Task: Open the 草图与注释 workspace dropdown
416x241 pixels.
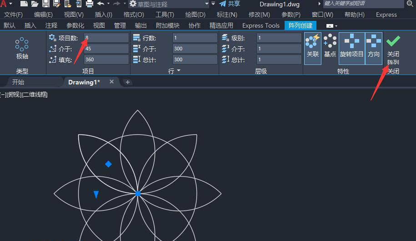Action: point(207,4)
